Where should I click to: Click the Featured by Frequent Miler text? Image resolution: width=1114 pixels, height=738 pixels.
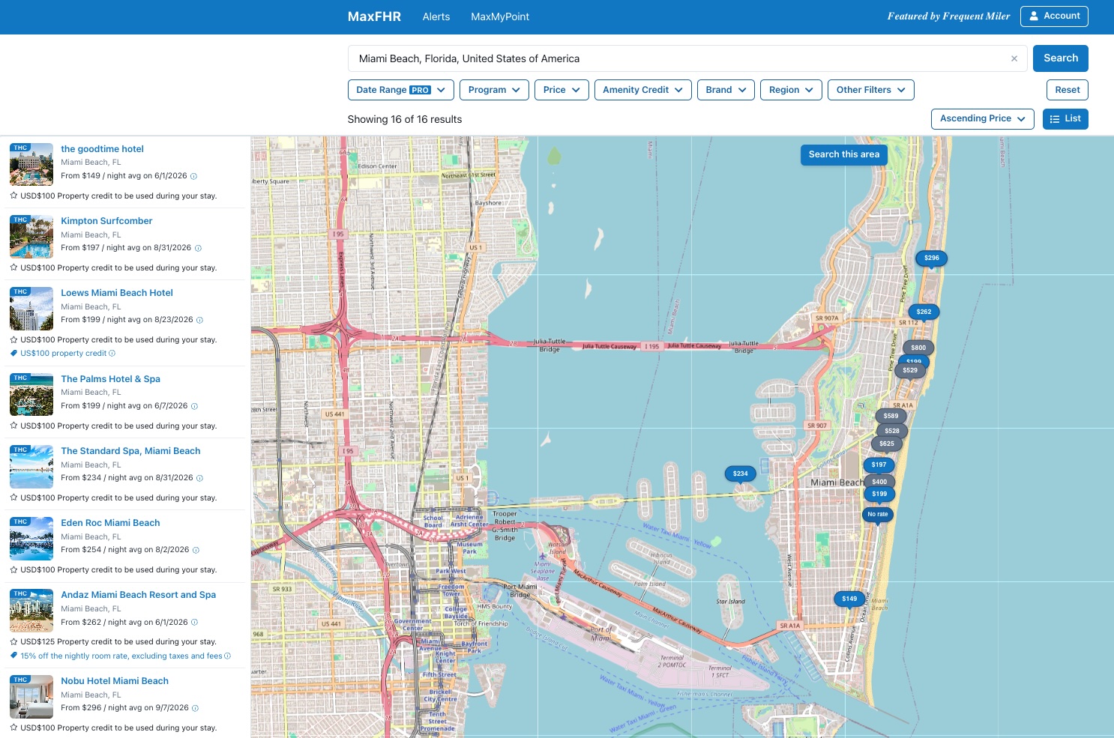coord(948,16)
